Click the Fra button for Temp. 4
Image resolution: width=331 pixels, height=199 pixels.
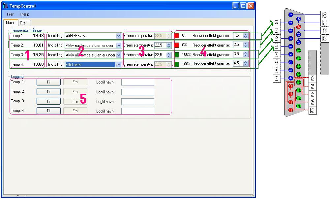tap(75, 111)
